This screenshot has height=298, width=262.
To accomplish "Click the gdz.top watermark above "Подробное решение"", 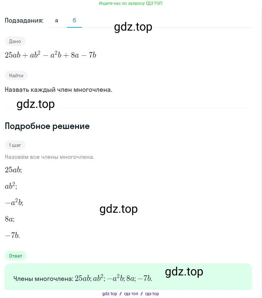I will [x=36, y=104].
